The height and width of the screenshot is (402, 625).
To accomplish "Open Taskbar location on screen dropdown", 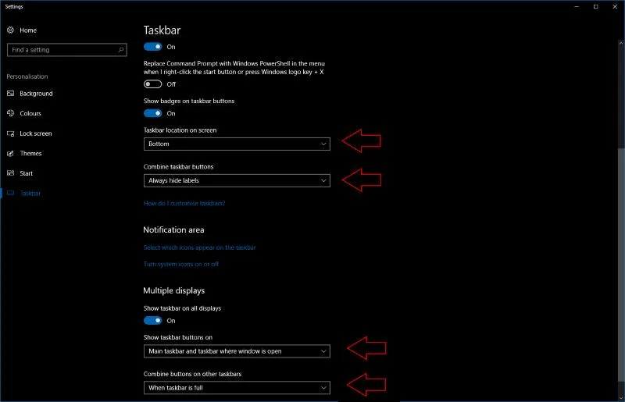I will click(x=237, y=144).
